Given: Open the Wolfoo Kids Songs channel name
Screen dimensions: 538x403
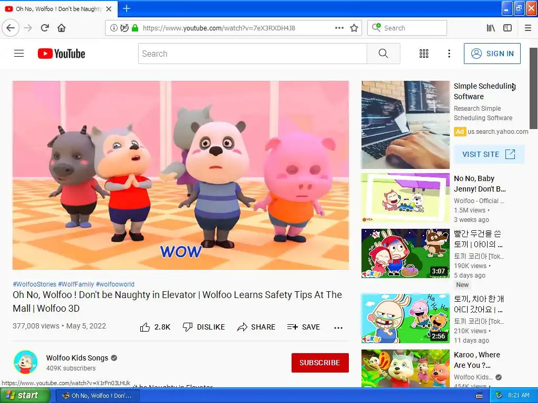Looking at the screenshot, I should click(x=77, y=358).
